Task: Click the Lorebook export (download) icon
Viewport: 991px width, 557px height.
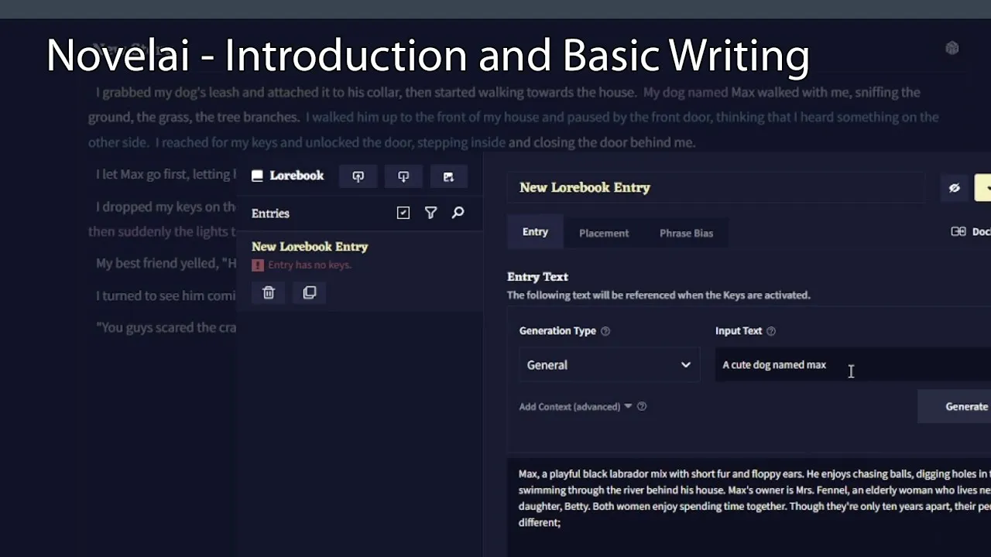Action: pyautogui.click(x=403, y=176)
